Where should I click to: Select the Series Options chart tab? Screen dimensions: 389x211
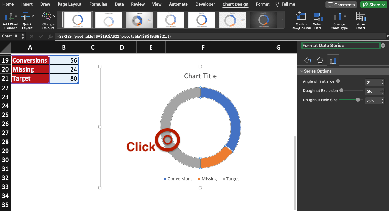(x=333, y=60)
